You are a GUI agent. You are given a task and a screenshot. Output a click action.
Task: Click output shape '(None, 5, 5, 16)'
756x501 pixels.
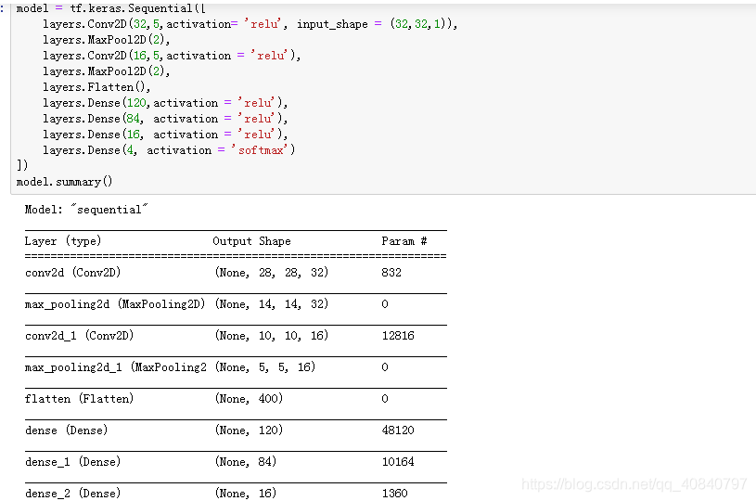pos(265,367)
